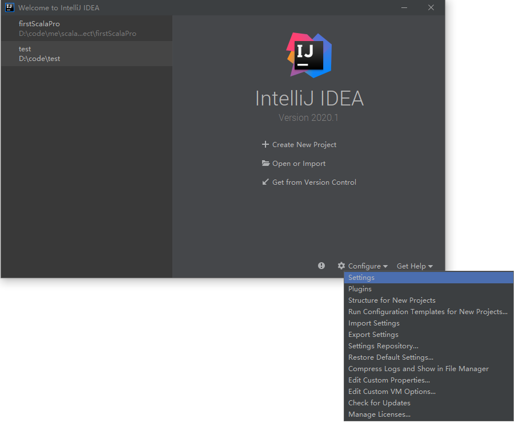Click the firstScalaPro project path text
Image resolution: width=515 pixels, height=423 pixels.
[x=78, y=34]
